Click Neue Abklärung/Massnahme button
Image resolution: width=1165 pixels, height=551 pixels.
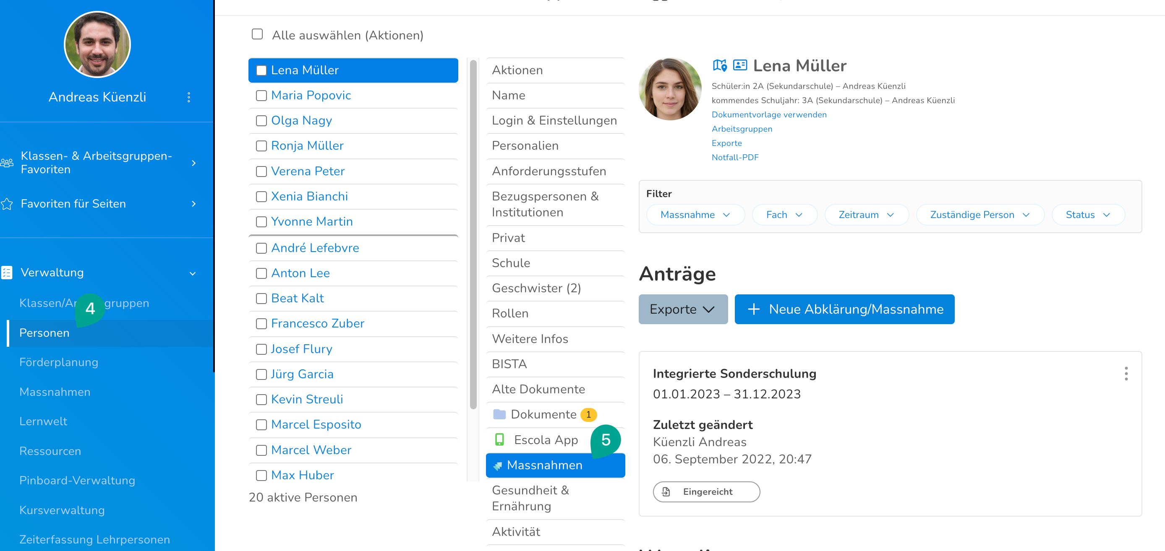click(844, 309)
